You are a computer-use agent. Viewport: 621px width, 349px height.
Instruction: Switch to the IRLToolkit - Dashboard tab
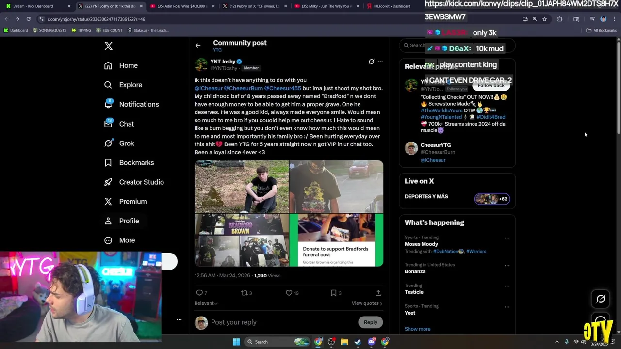pyautogui.click(x=393, y=6)
